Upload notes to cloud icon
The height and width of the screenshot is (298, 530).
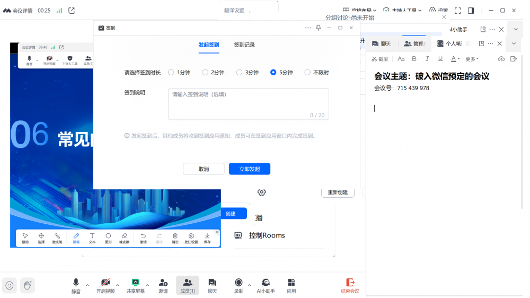(501, 59)
